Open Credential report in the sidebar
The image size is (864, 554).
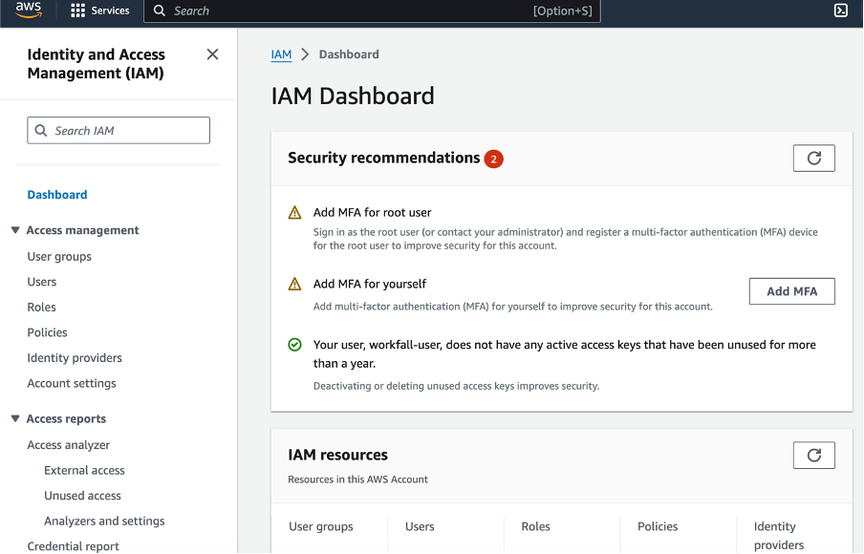click(74, 546)
